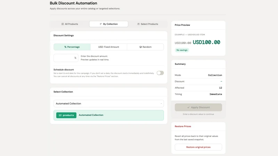
Task: Click the Bulk Discount Automation title
Action: point(73,3)
